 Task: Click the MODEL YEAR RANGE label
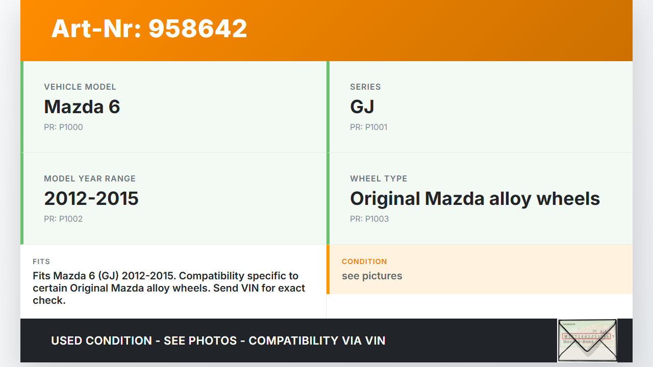click(x=90, y=178)
